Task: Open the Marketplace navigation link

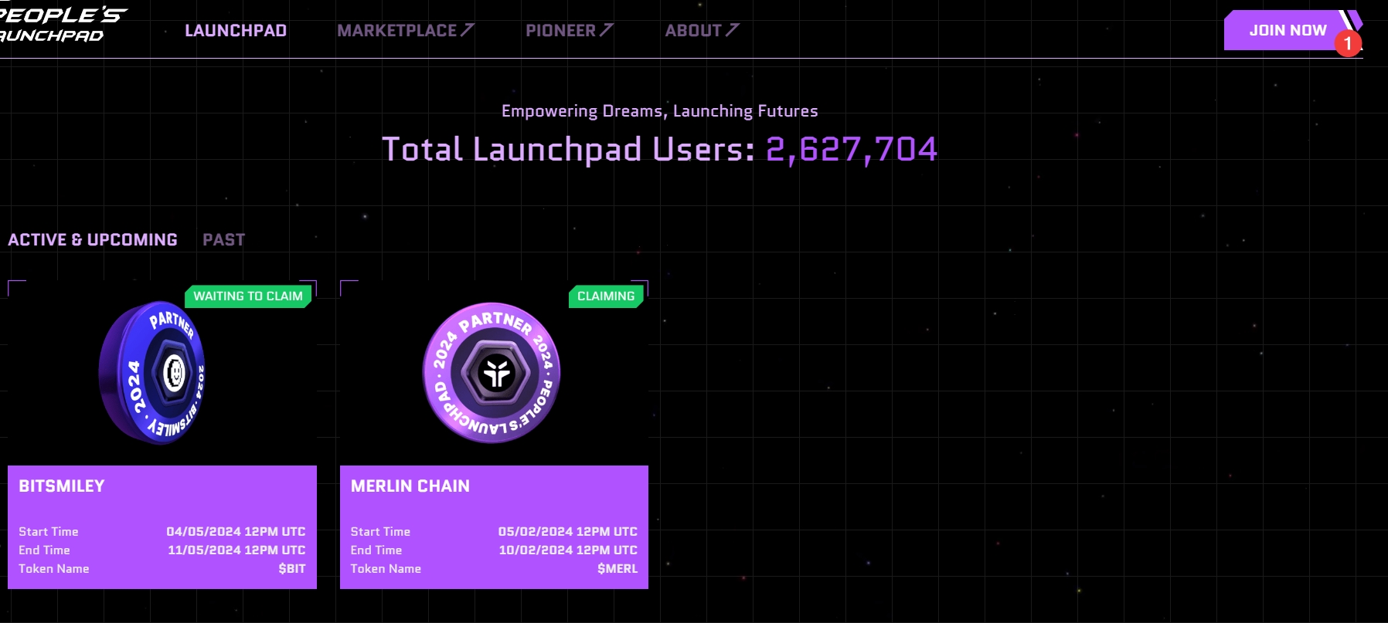Action: 396,31
